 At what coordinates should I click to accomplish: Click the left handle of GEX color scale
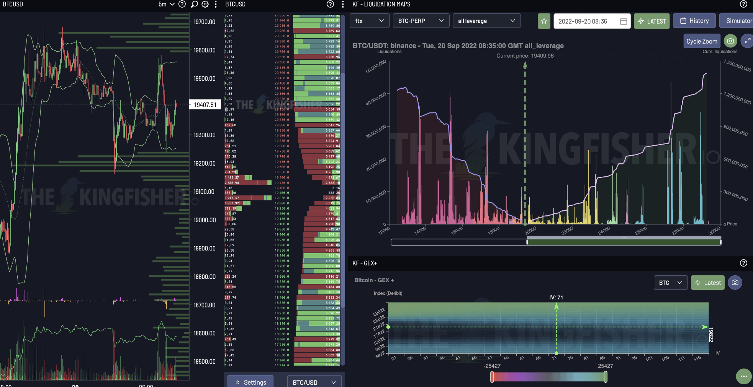pyautogui.click(x=492, y=377)
